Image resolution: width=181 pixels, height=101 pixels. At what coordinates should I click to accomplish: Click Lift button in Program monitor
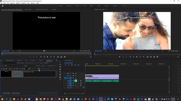pos(148,57)
